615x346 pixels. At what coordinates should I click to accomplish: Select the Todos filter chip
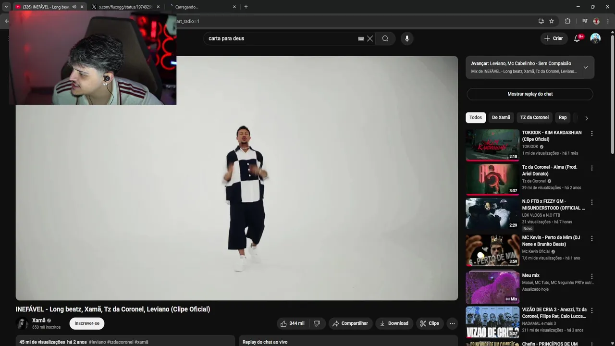[x=476, y=117]
